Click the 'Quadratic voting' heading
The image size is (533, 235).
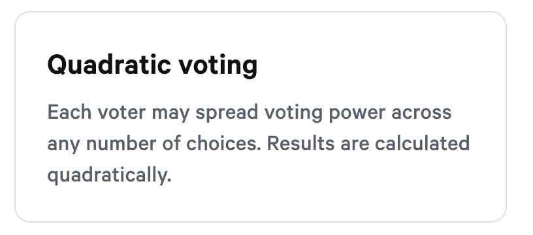point(152,65)
